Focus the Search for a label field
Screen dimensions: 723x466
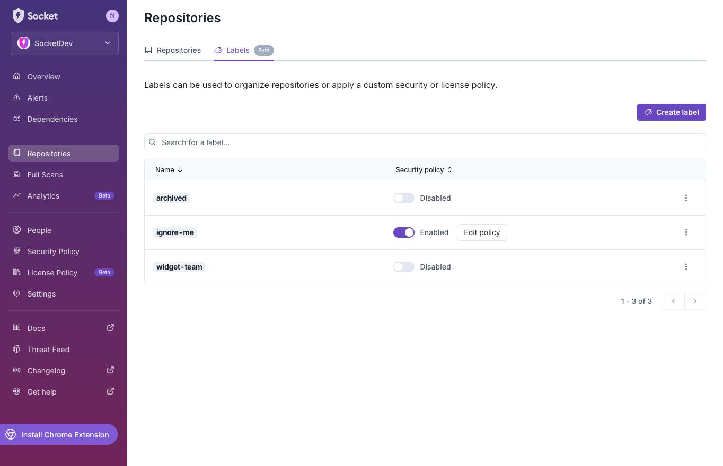424,142
